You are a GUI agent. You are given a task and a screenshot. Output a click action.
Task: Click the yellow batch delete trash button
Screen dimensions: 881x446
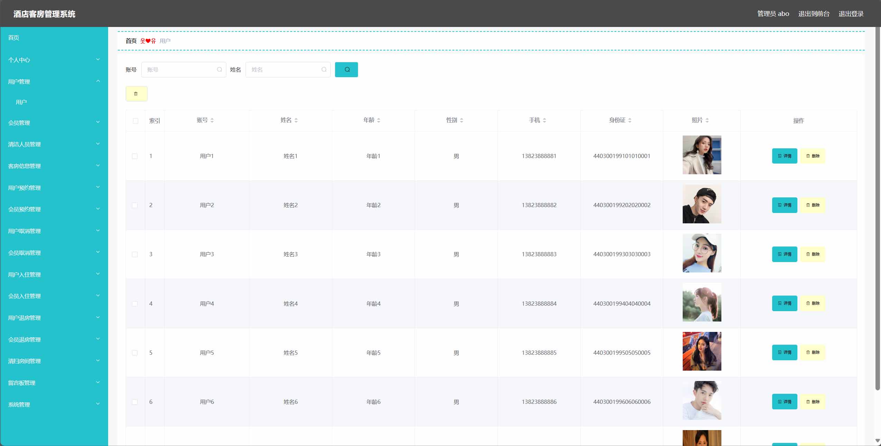coord(136,94)
